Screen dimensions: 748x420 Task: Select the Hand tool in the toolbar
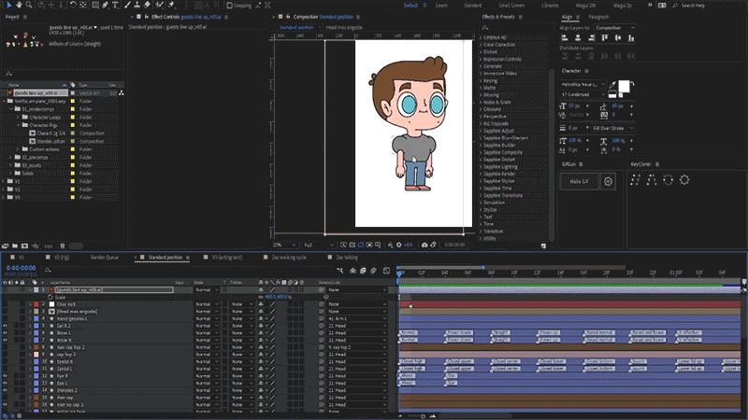[18, 6]
